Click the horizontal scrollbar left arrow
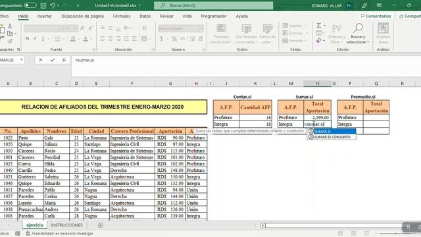Screen dimensions: 421x237 click(263, 225)
